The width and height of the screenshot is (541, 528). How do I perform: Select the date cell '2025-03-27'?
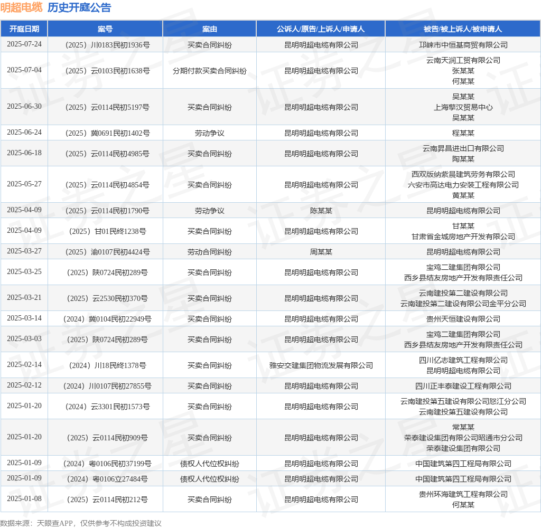[24, 251]
